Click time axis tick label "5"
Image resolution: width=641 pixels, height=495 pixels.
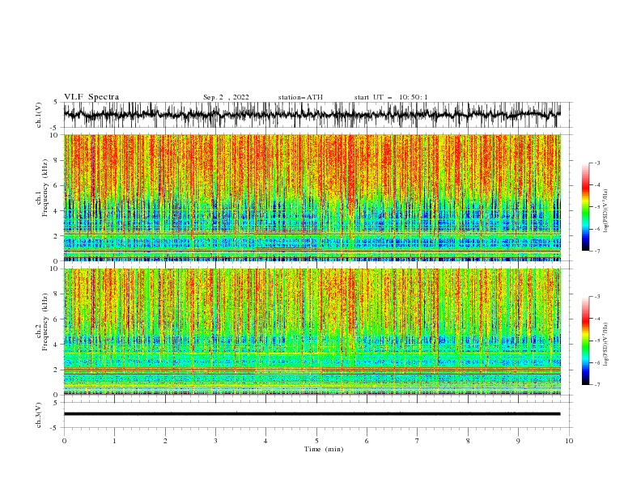point(316,441)
